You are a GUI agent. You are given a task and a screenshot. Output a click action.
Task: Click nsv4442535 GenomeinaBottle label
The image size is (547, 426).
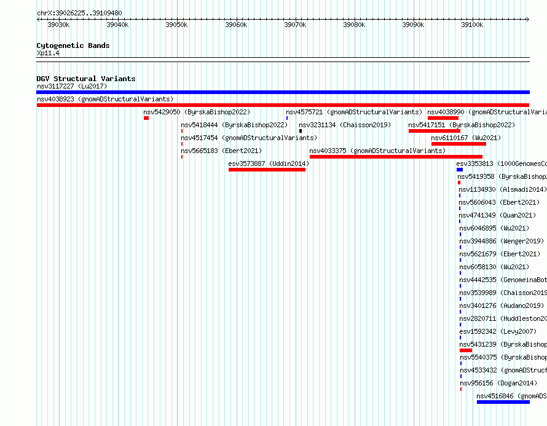[503, 280]
